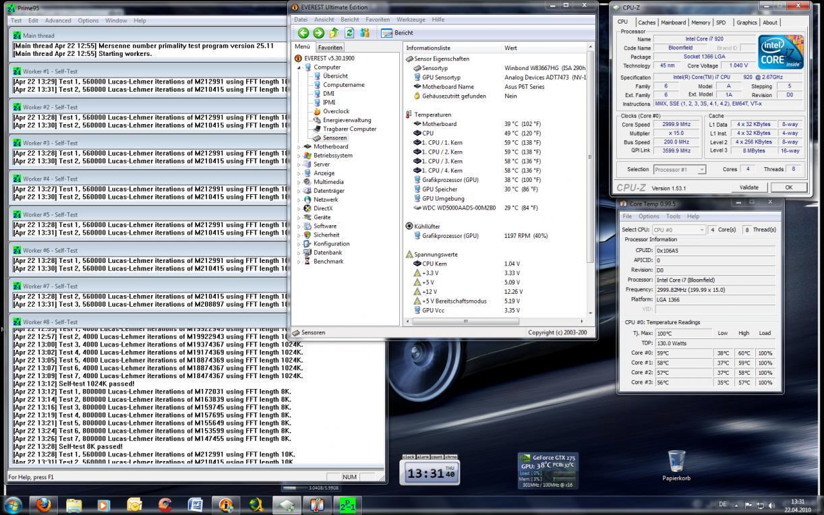Expand the Server node in EVEREST
This screenshot has height=515, width=824.
pyautogui.click(x=299, y=164)
